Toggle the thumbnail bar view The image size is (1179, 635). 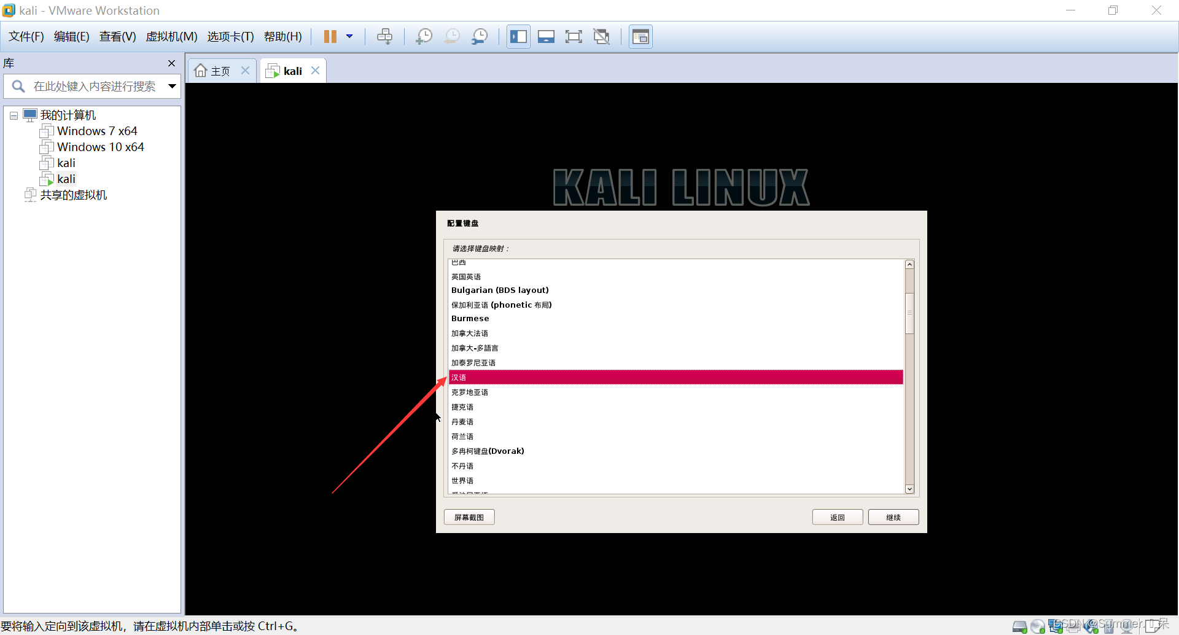[546, 37]
